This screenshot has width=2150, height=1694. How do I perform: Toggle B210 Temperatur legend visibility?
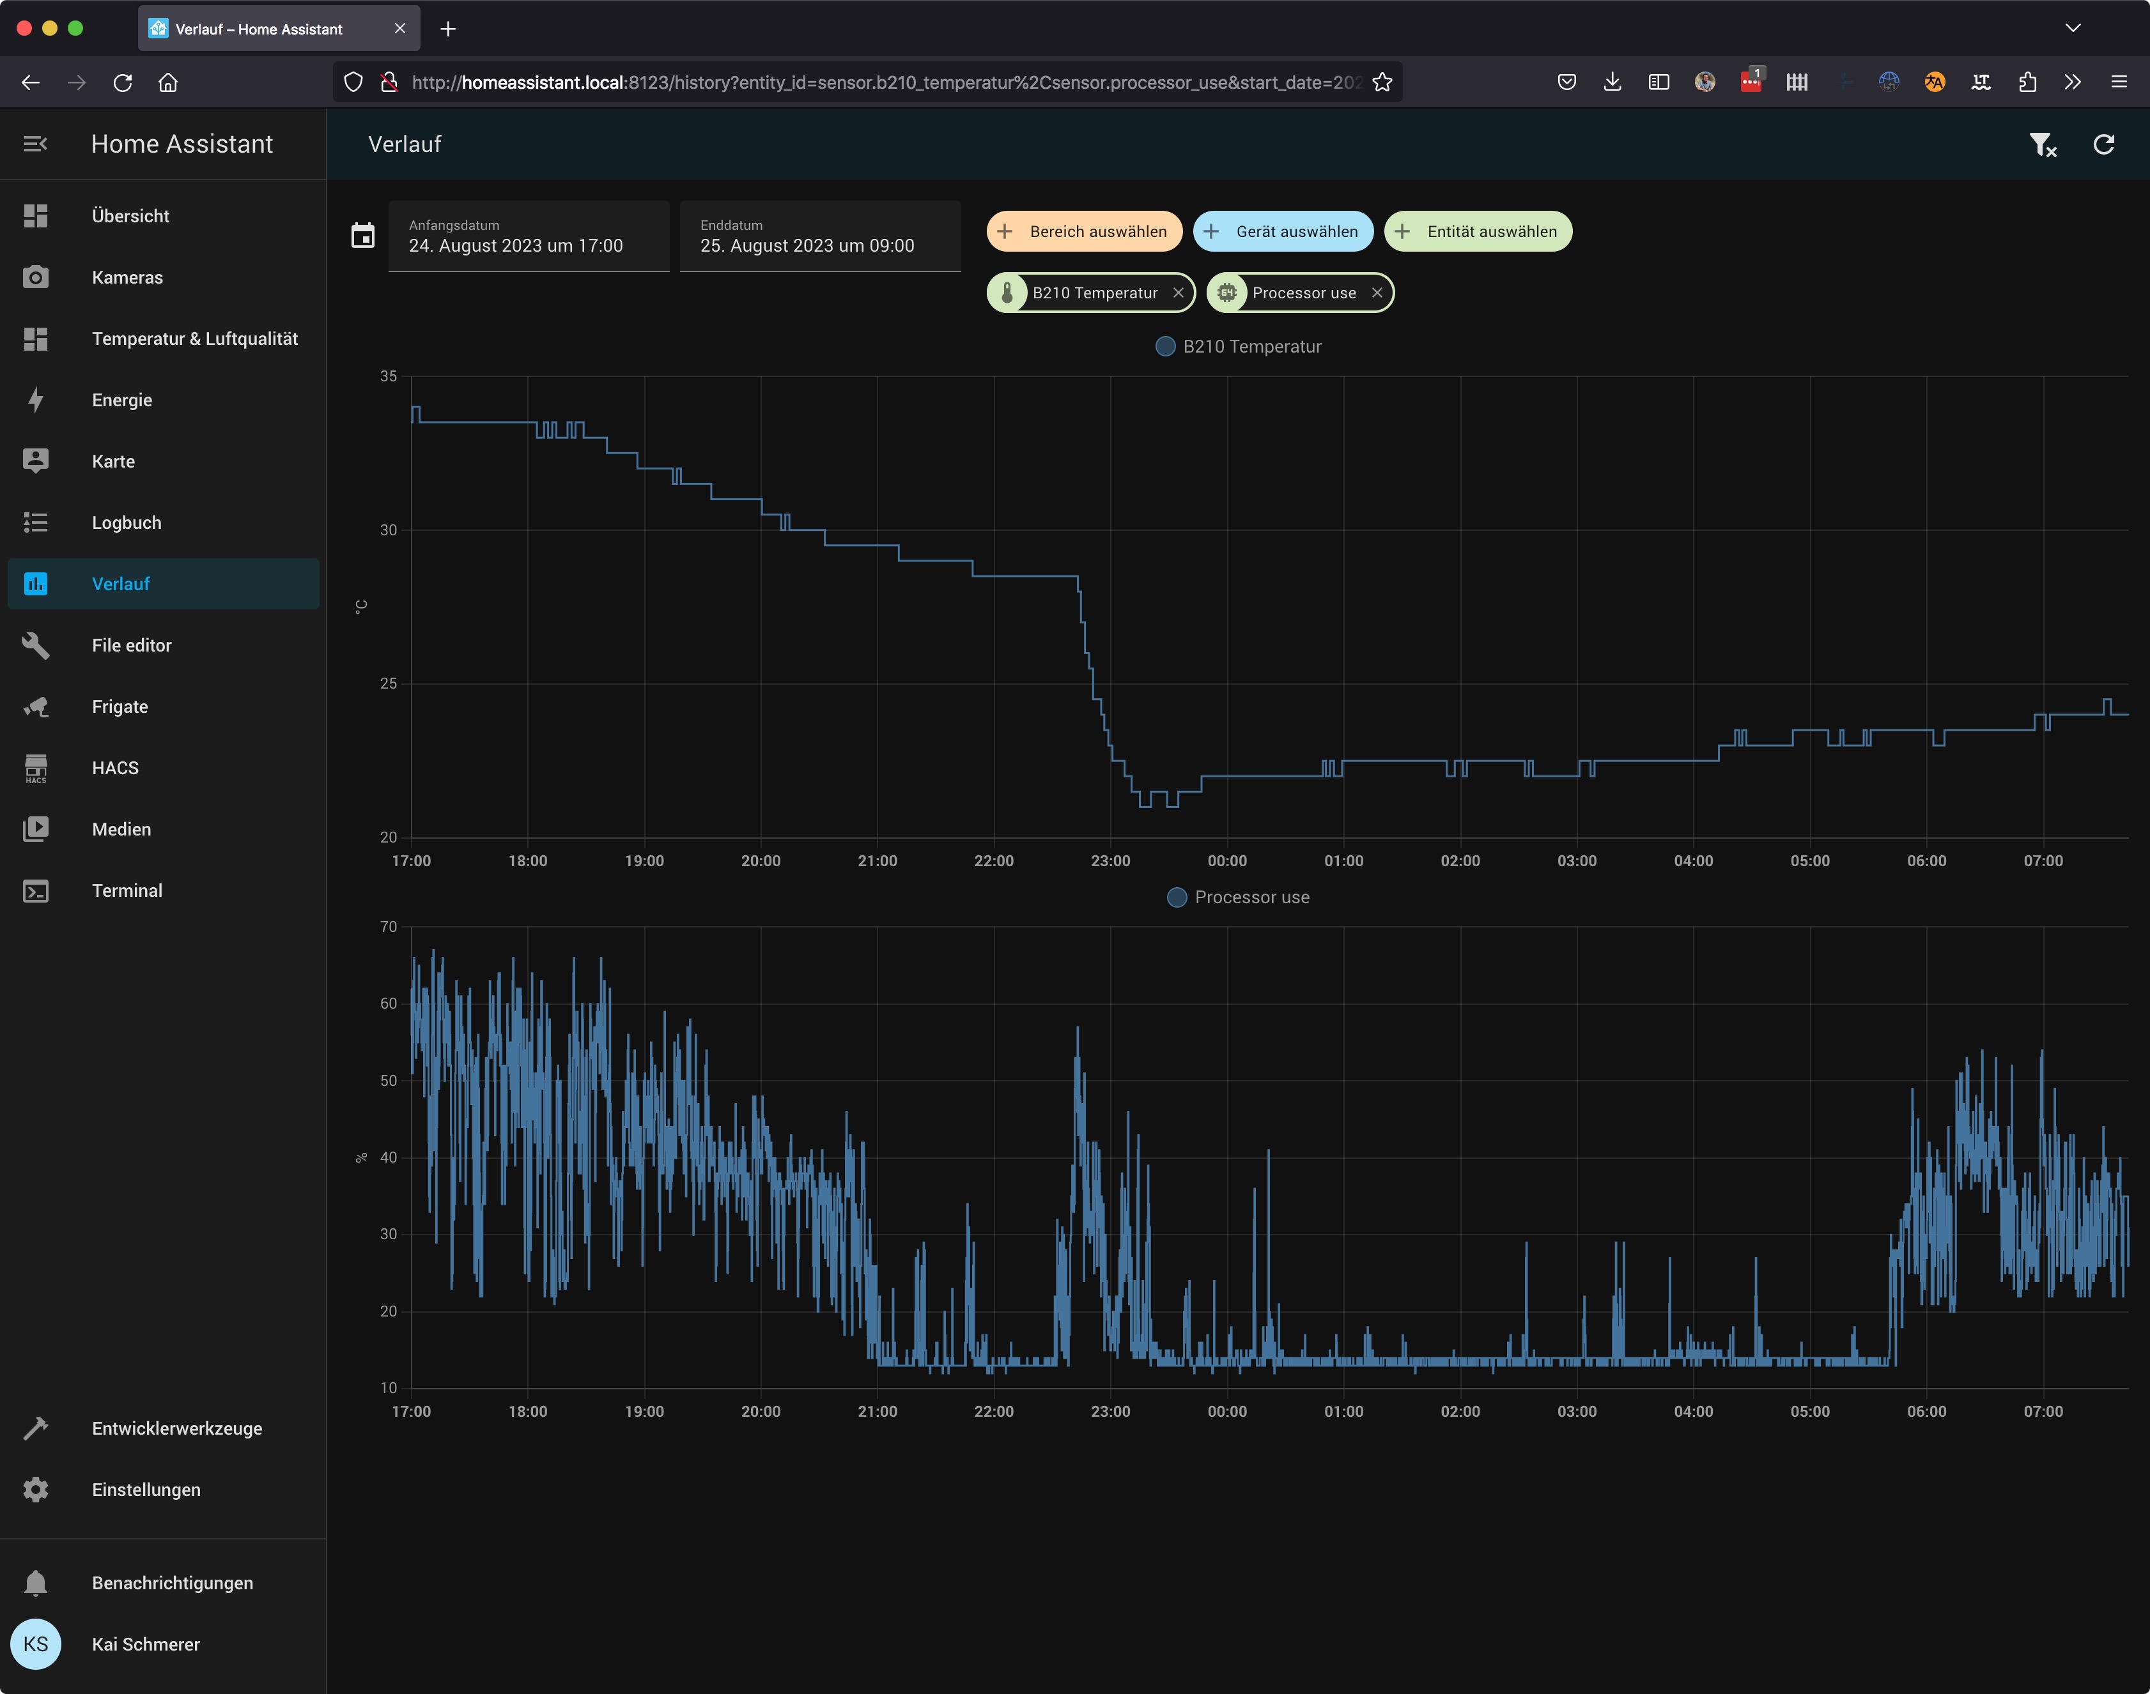tap(1239, 346)
